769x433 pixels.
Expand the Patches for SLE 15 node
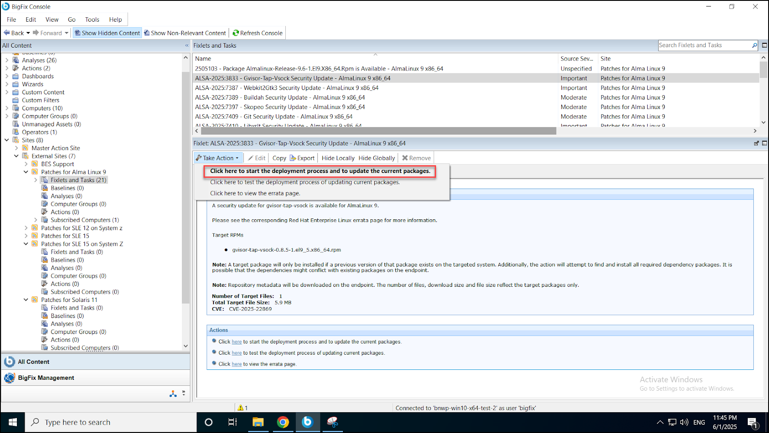pyautogui.click(x=26, y=236)
